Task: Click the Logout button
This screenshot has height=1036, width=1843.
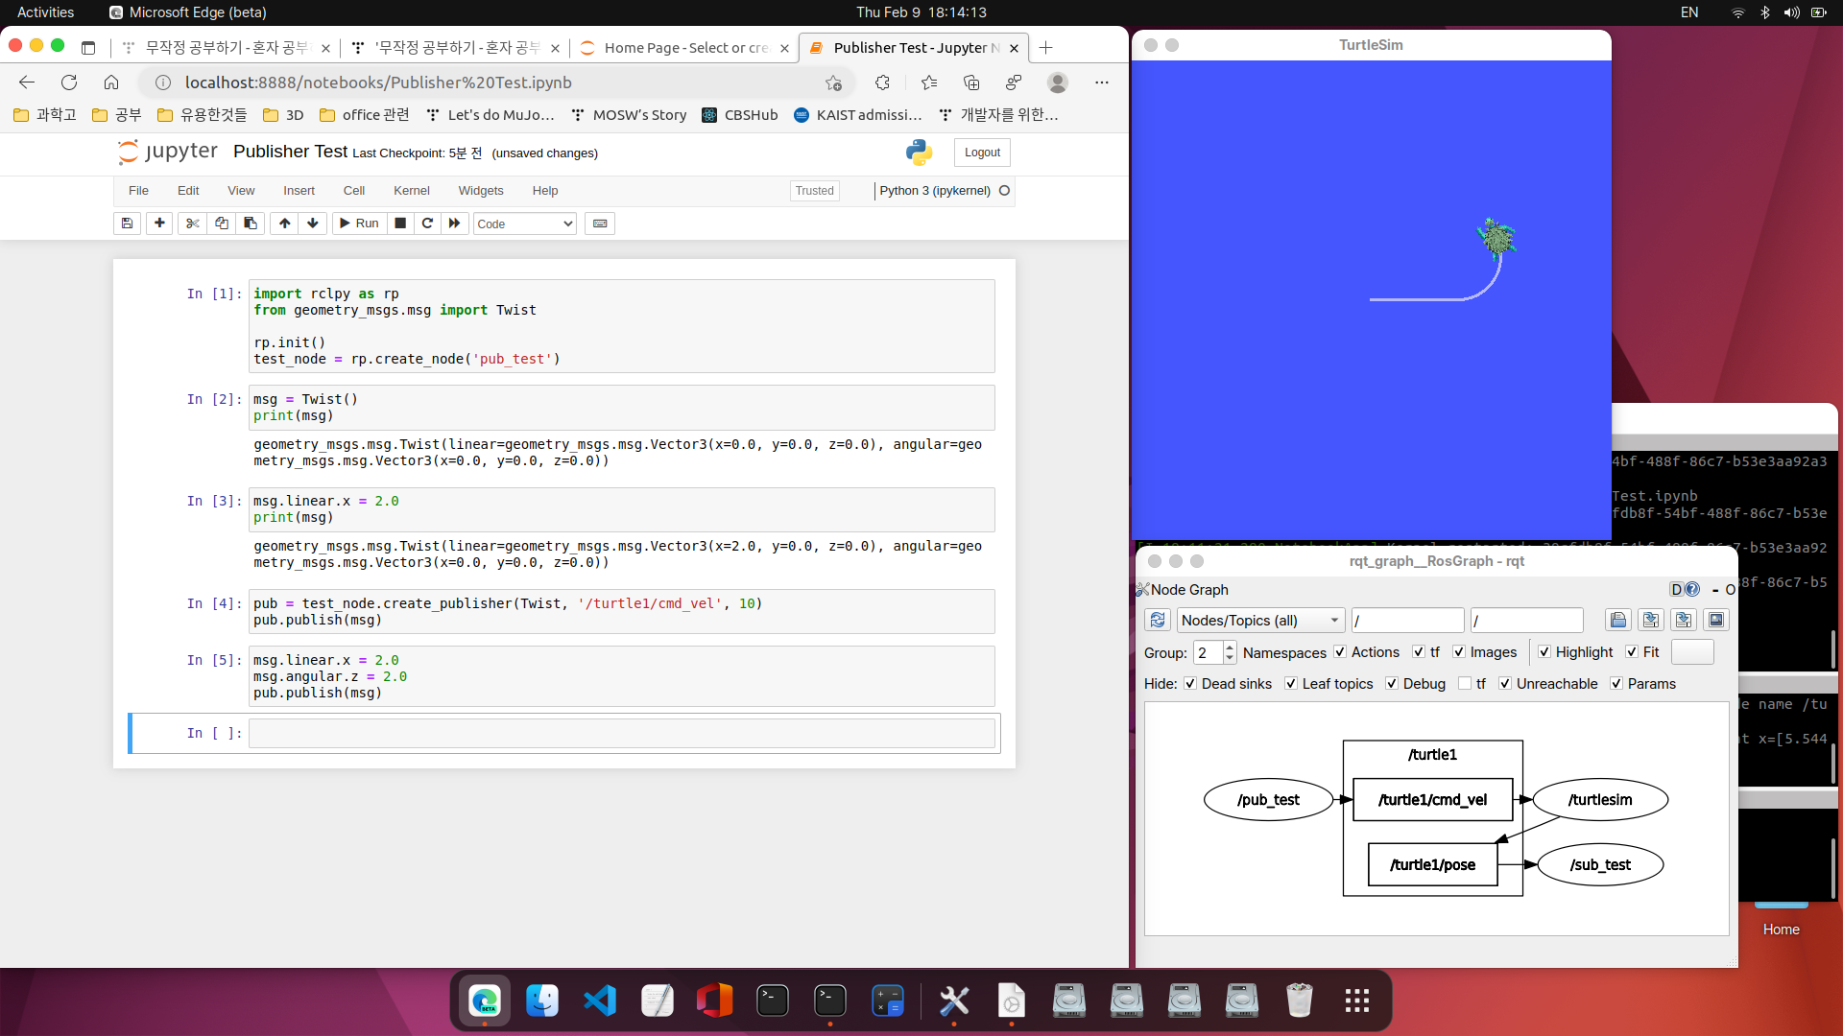Action: click(x=982, y=153)
